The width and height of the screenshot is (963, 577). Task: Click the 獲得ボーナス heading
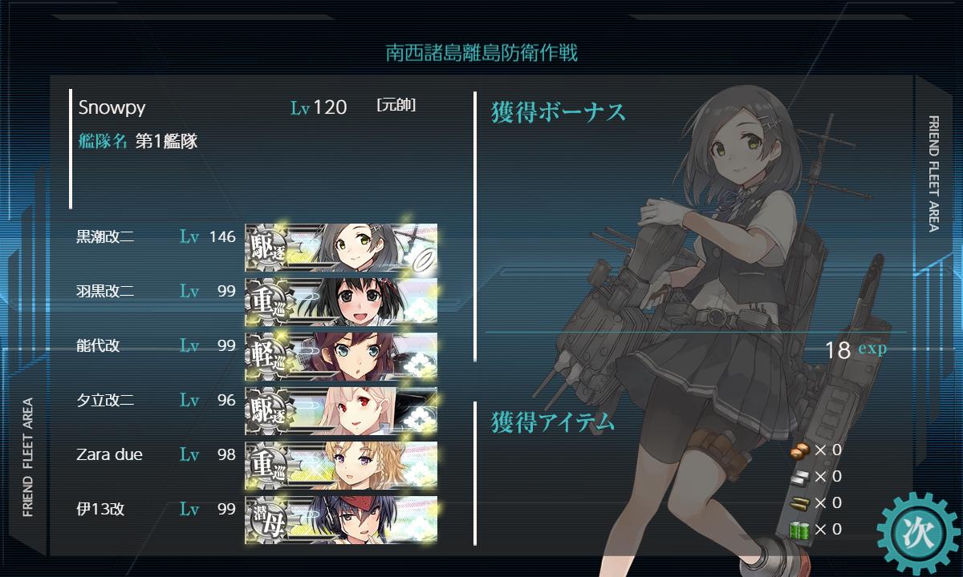[x=559, y=112]
